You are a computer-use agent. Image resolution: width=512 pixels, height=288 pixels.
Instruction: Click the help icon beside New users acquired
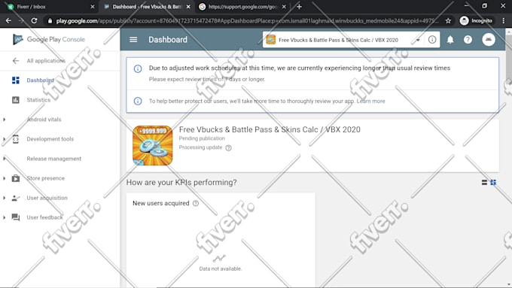click(196, 203)
